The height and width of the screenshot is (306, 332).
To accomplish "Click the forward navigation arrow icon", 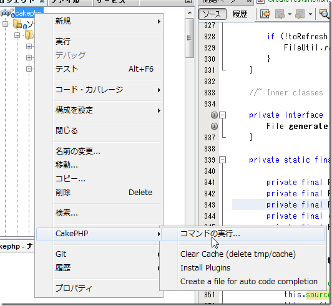I will (300, 14).
